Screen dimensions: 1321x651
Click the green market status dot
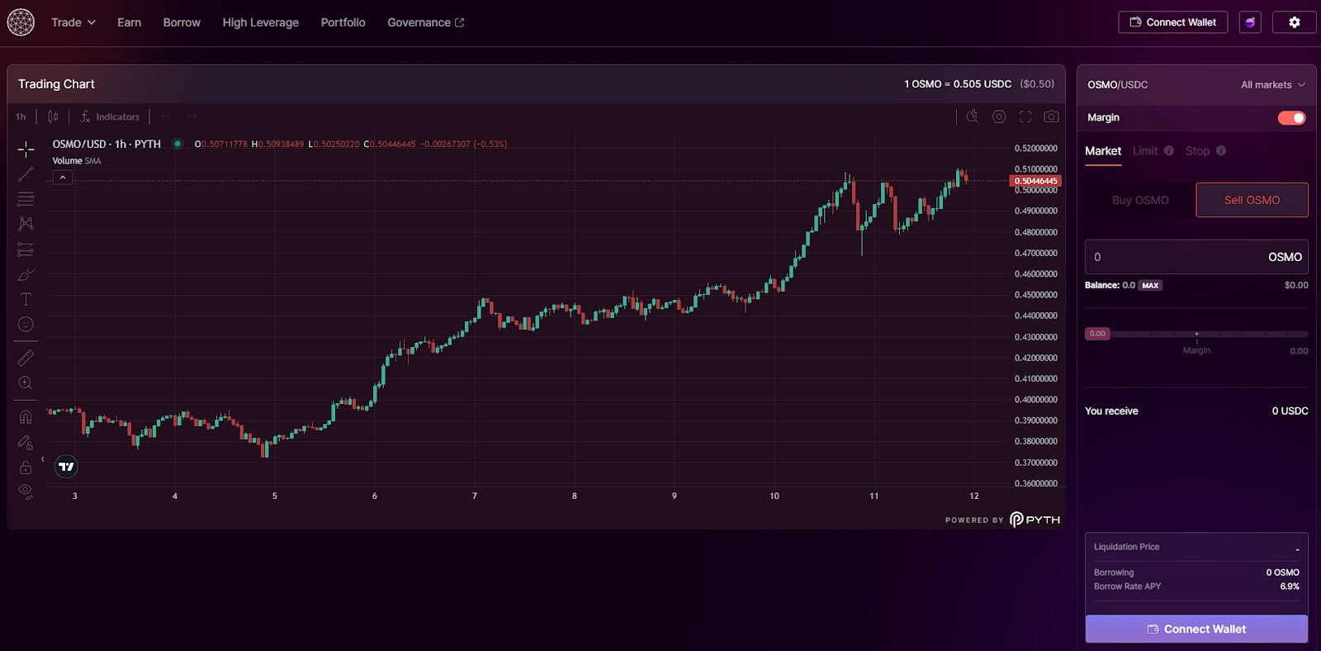178,144
